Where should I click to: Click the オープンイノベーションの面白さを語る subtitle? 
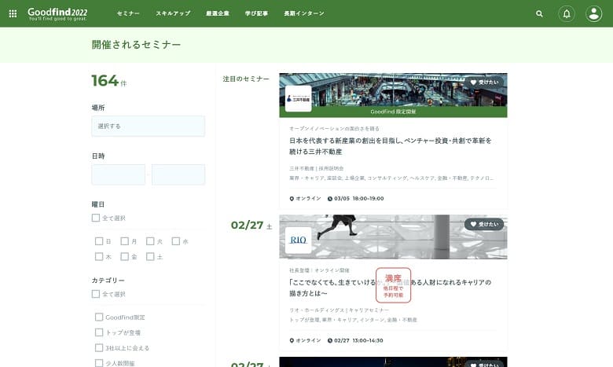click(334, 129)
